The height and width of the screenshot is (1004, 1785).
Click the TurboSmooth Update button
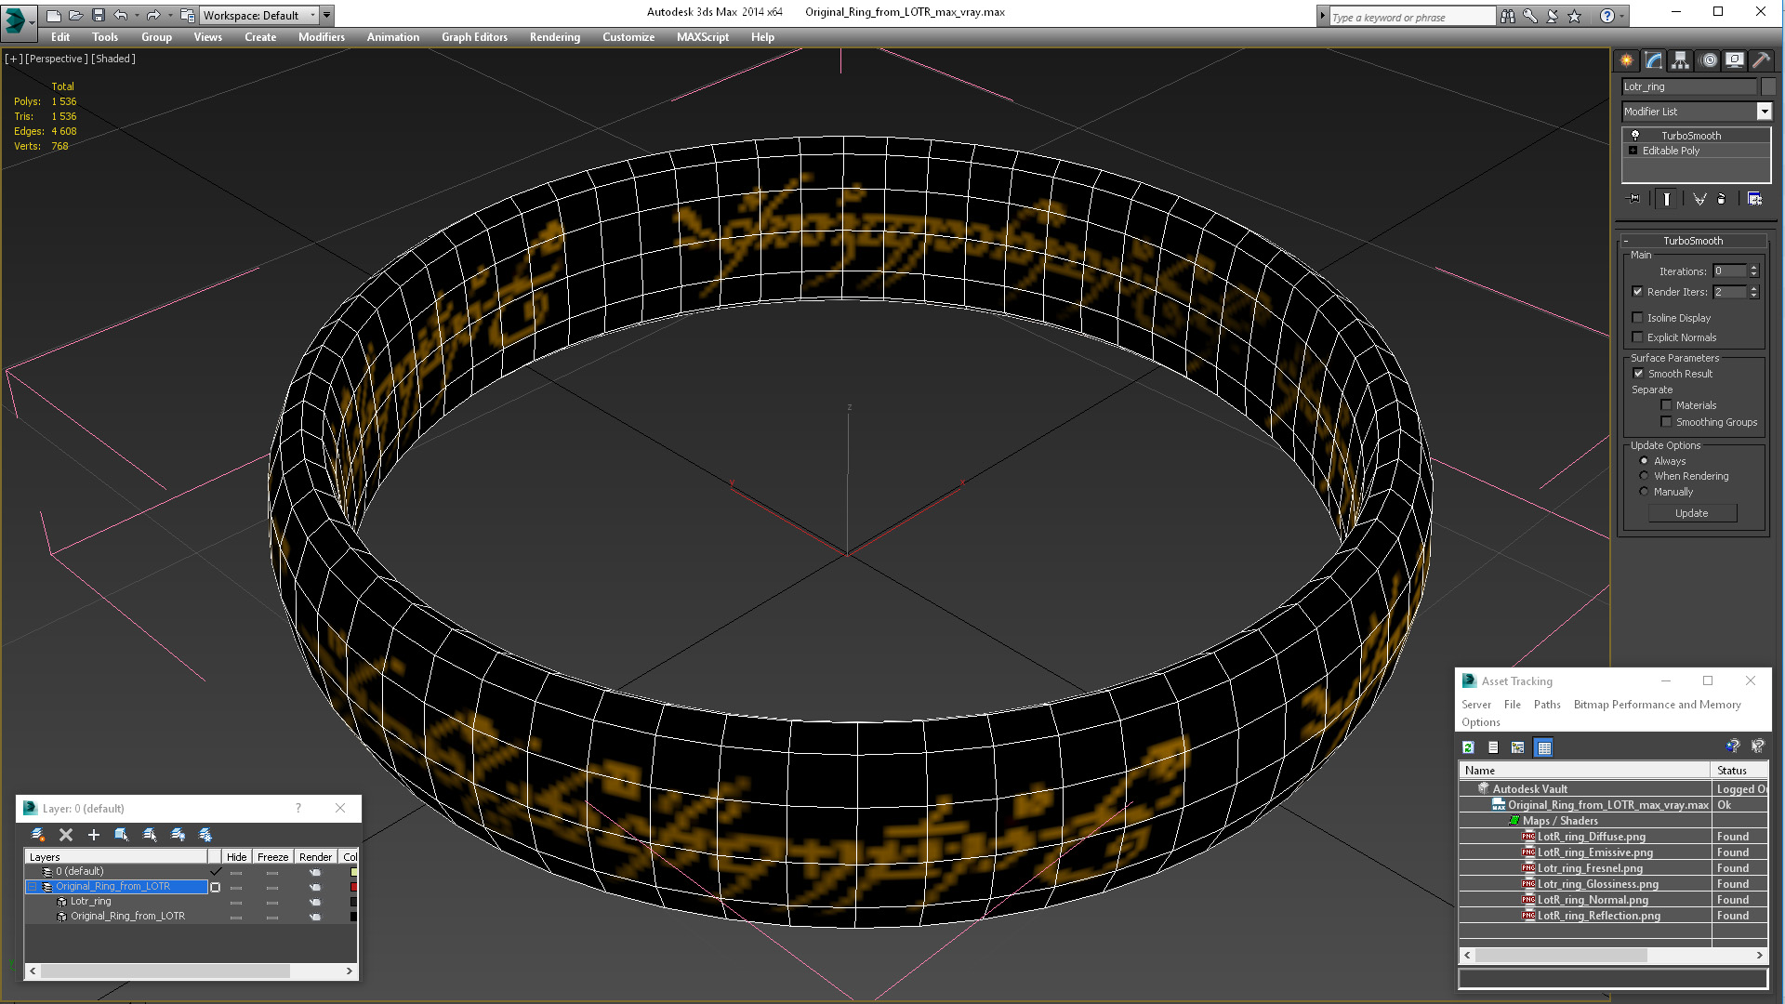(1692, 513)
